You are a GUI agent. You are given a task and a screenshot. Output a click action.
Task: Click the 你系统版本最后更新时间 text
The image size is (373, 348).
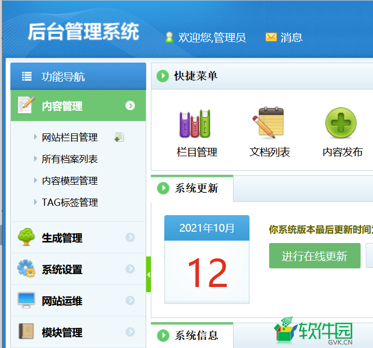click(x=321, y=230)
